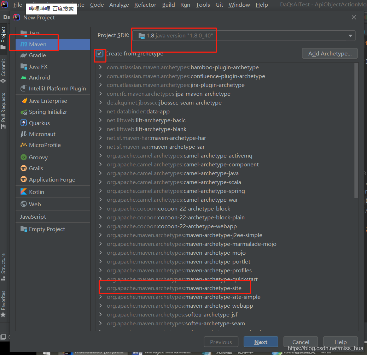Select the Application Forge icon
This screenshot has height=355, width=367.
click(24, 179)
